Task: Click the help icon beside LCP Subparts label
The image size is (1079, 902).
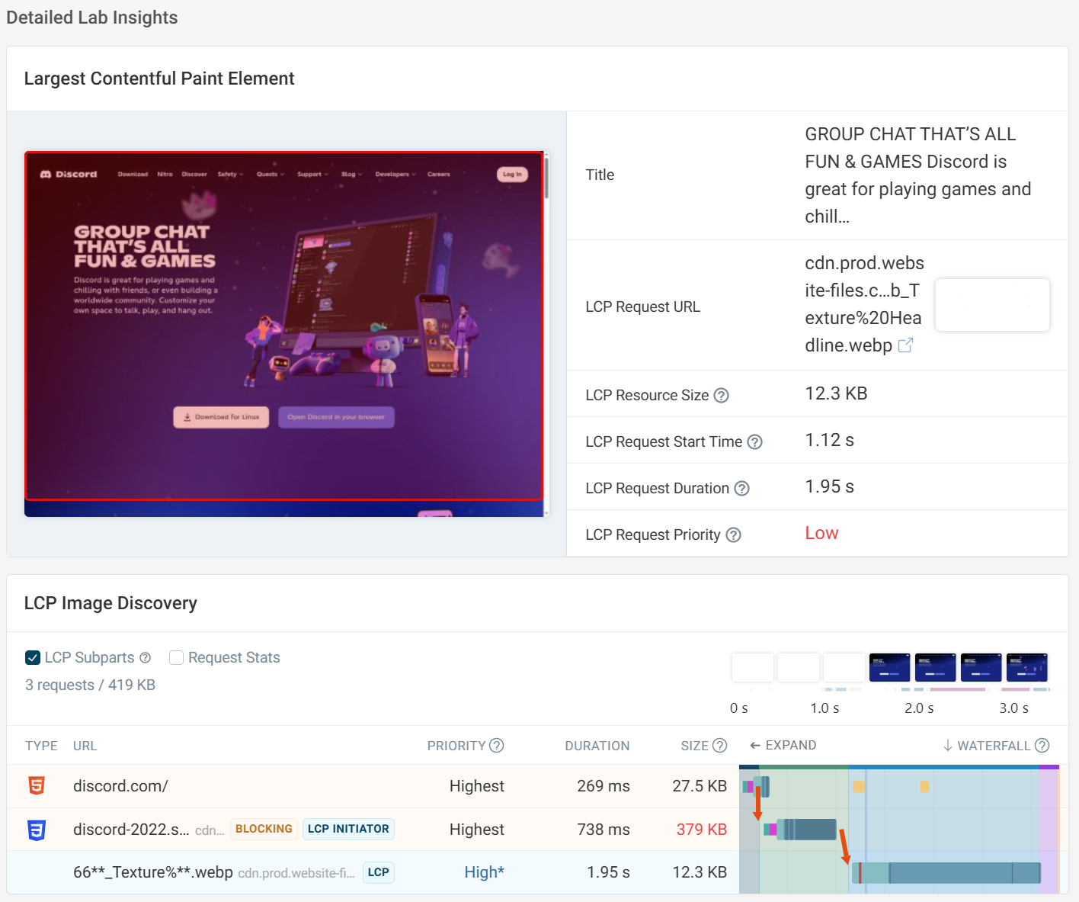Action: tap(145, 657)
